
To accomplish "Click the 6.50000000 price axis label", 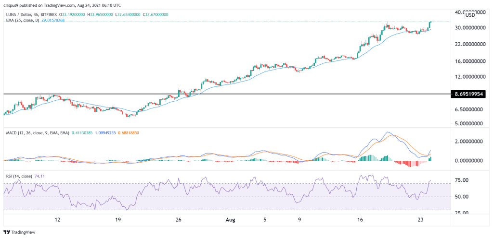I will pos(468,109).
